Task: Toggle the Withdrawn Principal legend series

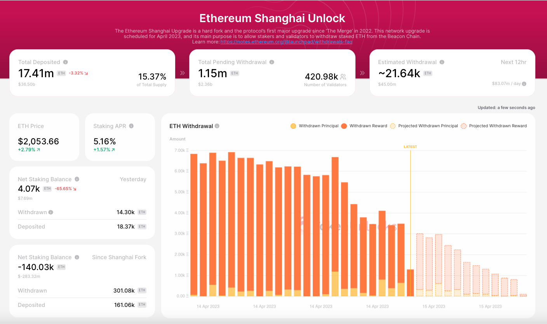Action: pos(314,126)
